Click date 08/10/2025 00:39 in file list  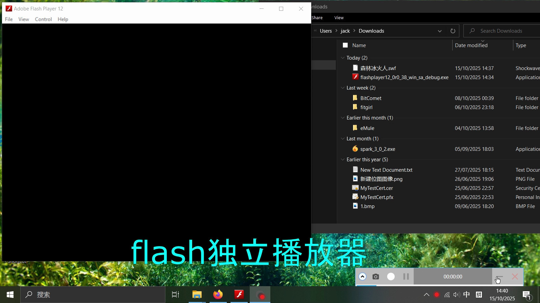474,98
